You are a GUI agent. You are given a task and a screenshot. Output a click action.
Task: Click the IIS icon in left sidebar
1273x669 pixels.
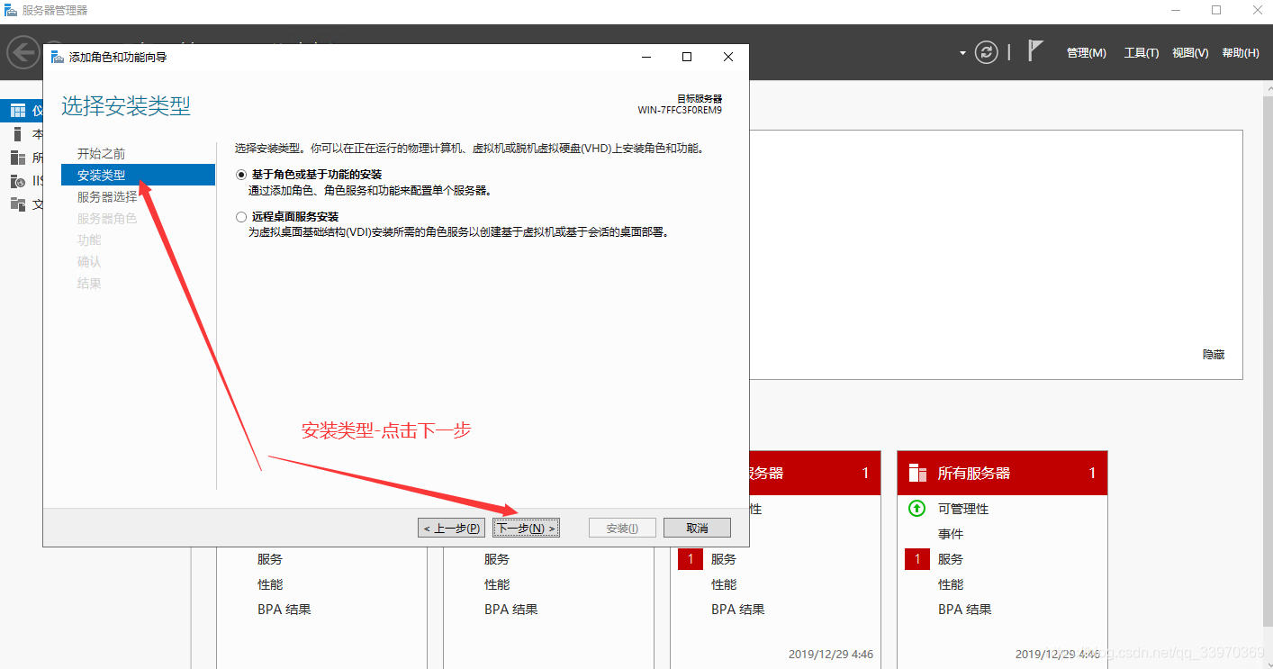pos(17,181)
